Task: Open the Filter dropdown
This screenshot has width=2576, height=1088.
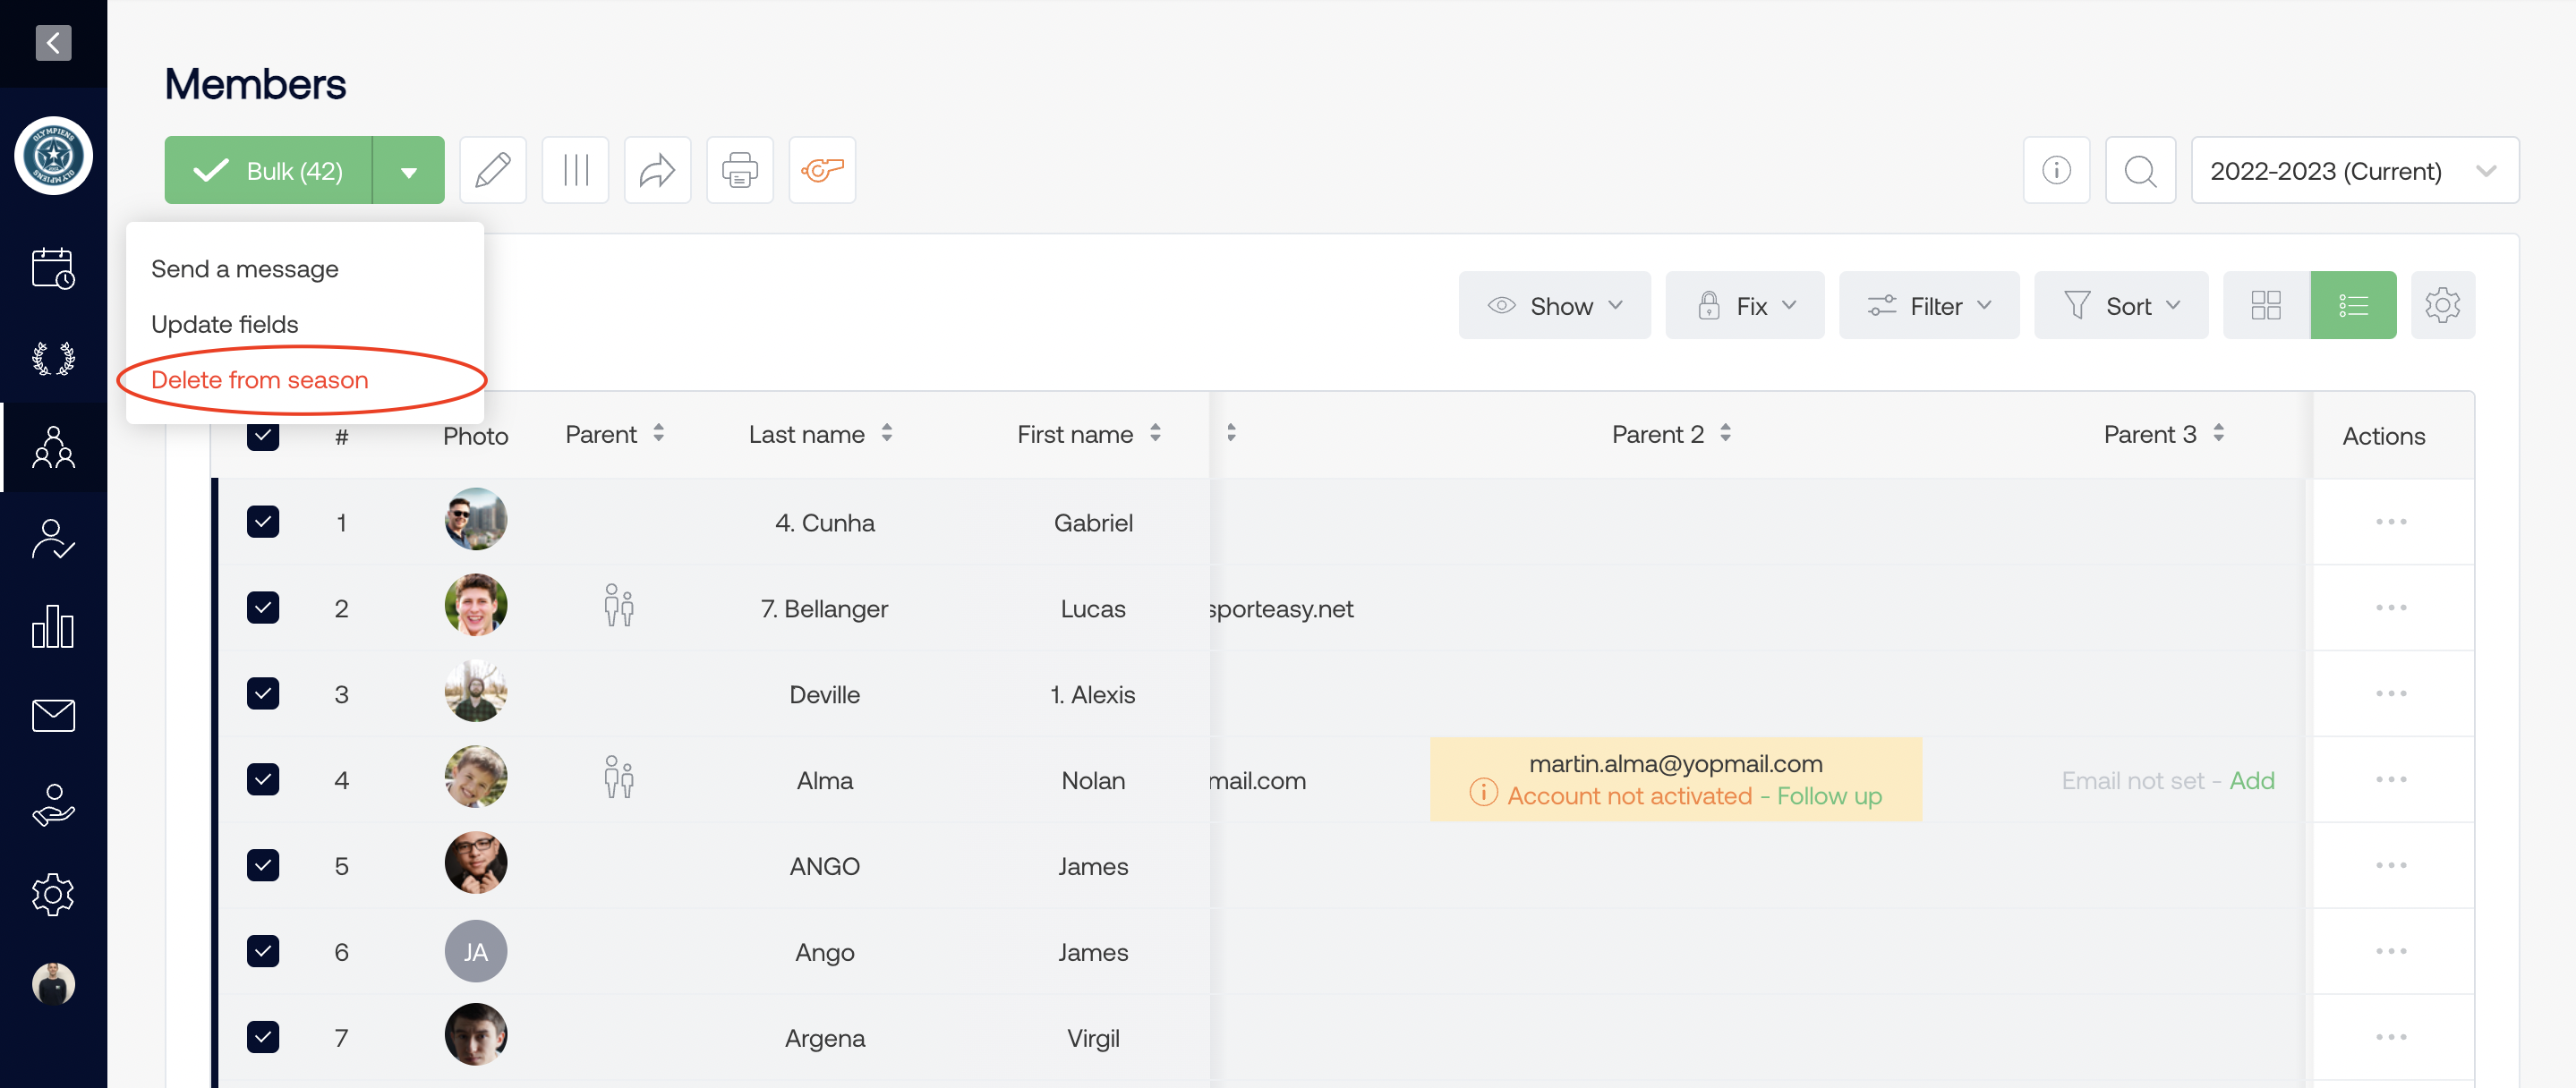Action: [1928, 305]
